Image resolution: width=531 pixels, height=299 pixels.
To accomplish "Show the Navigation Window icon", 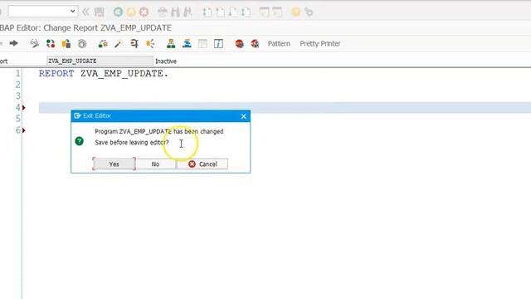I will (187, 43).
